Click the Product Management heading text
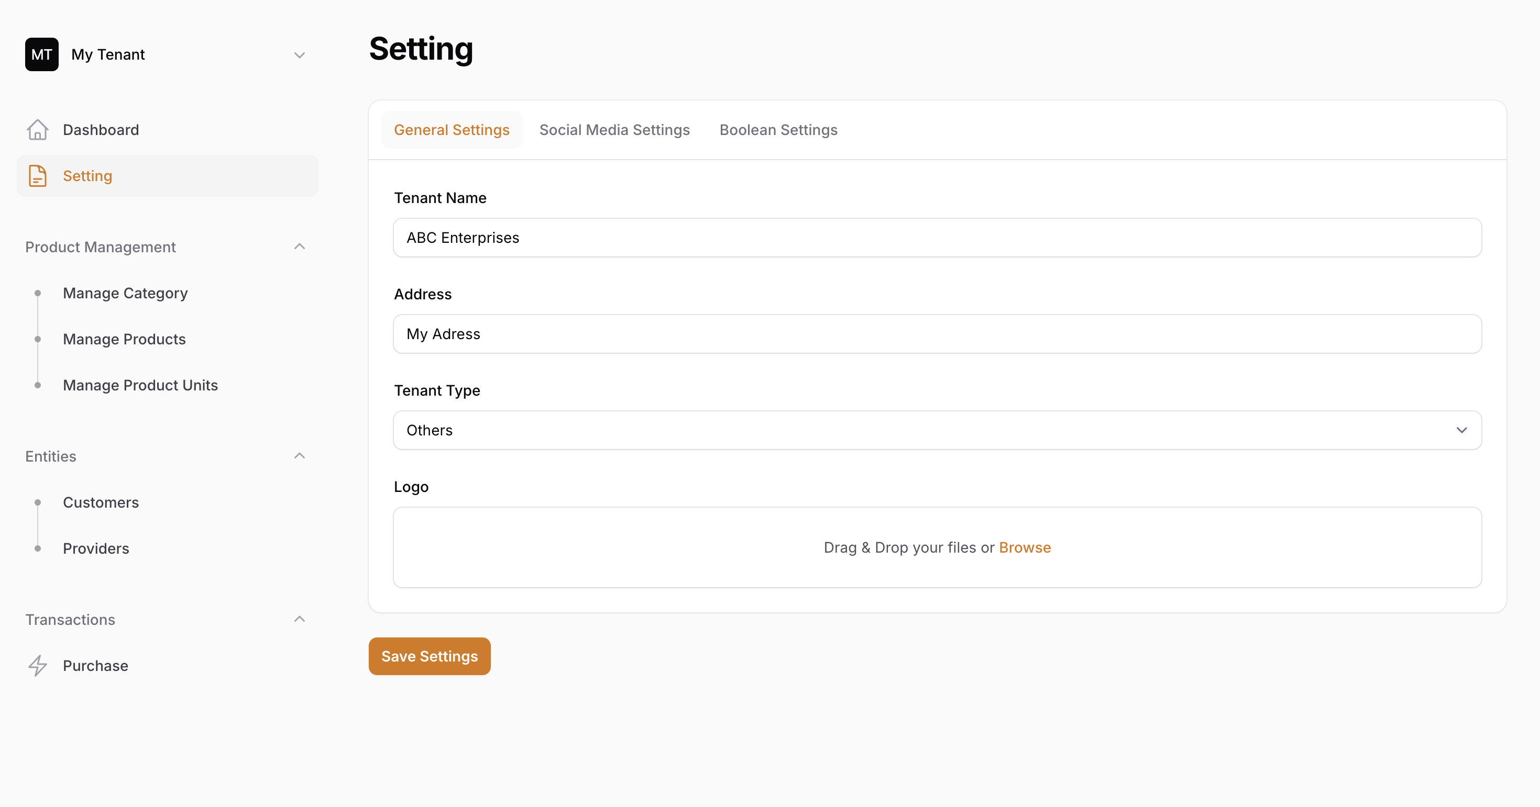The height and width of the screenshot is (807, 1540). click(101, 246)
